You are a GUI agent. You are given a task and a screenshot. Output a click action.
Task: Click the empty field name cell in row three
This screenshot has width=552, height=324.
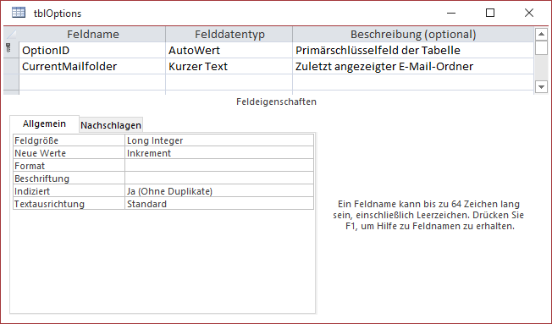[92, 82]
